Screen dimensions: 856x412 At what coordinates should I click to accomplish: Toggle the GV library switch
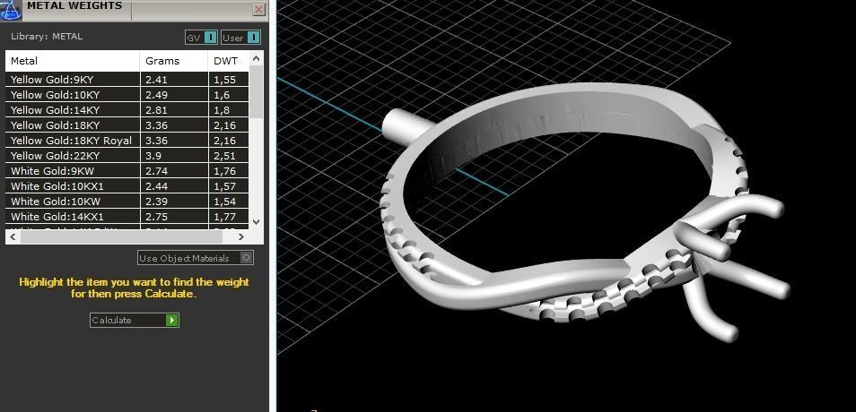(x=202, y=38)
